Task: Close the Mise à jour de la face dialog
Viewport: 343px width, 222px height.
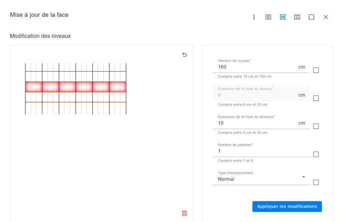Action: 326,17
